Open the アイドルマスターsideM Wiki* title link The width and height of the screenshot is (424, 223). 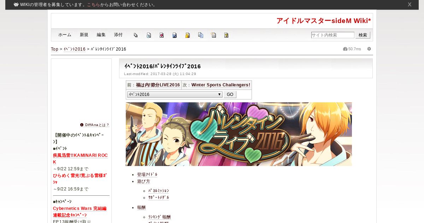point(324,21)
